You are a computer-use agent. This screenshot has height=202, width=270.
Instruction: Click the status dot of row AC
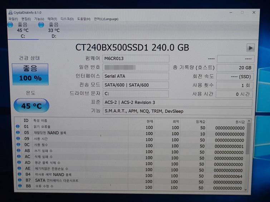[19, 157]
